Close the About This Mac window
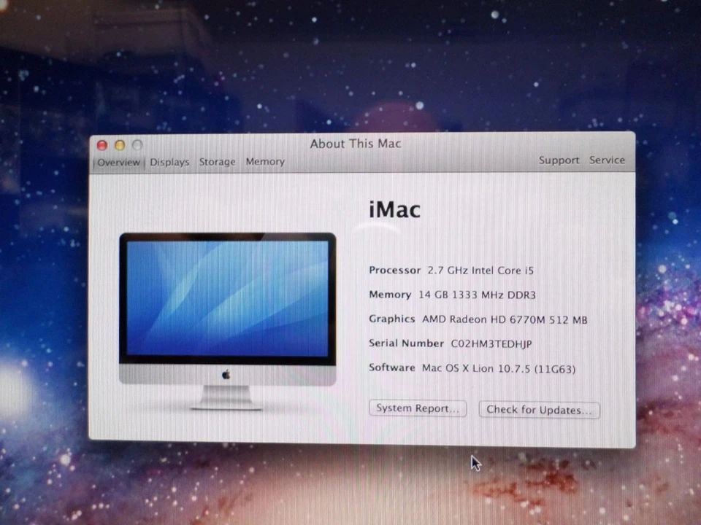The height and width of the screenshot is (525, 701). point(101,144)
